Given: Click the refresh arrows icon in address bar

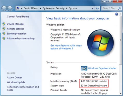Looking at the screenshot, I should 97,9.
